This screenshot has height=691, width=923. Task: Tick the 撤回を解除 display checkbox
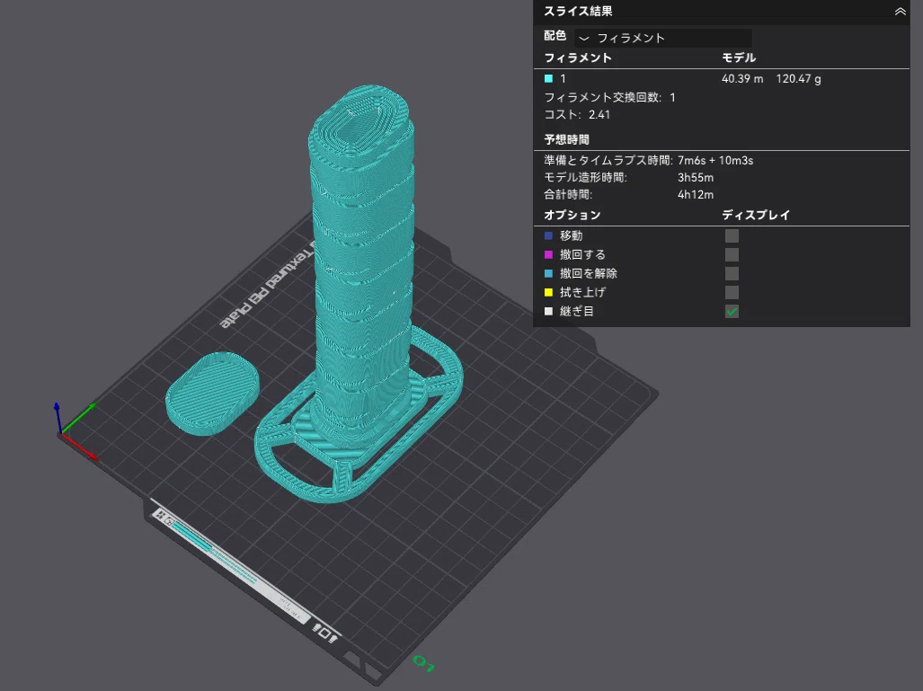tap(732, 274)
